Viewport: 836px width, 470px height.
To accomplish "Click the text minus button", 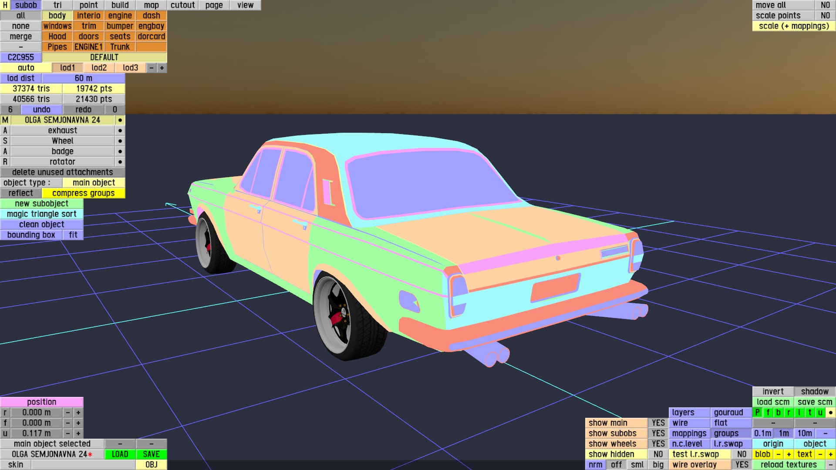I will click(x=820, y=454).
